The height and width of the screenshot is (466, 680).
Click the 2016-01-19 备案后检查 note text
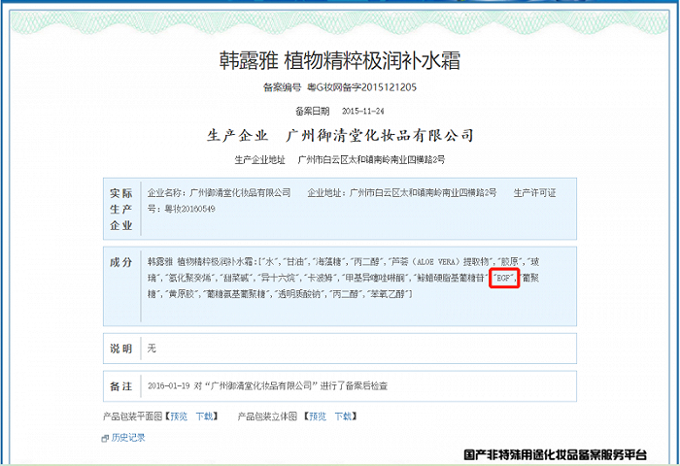[267, 385]
